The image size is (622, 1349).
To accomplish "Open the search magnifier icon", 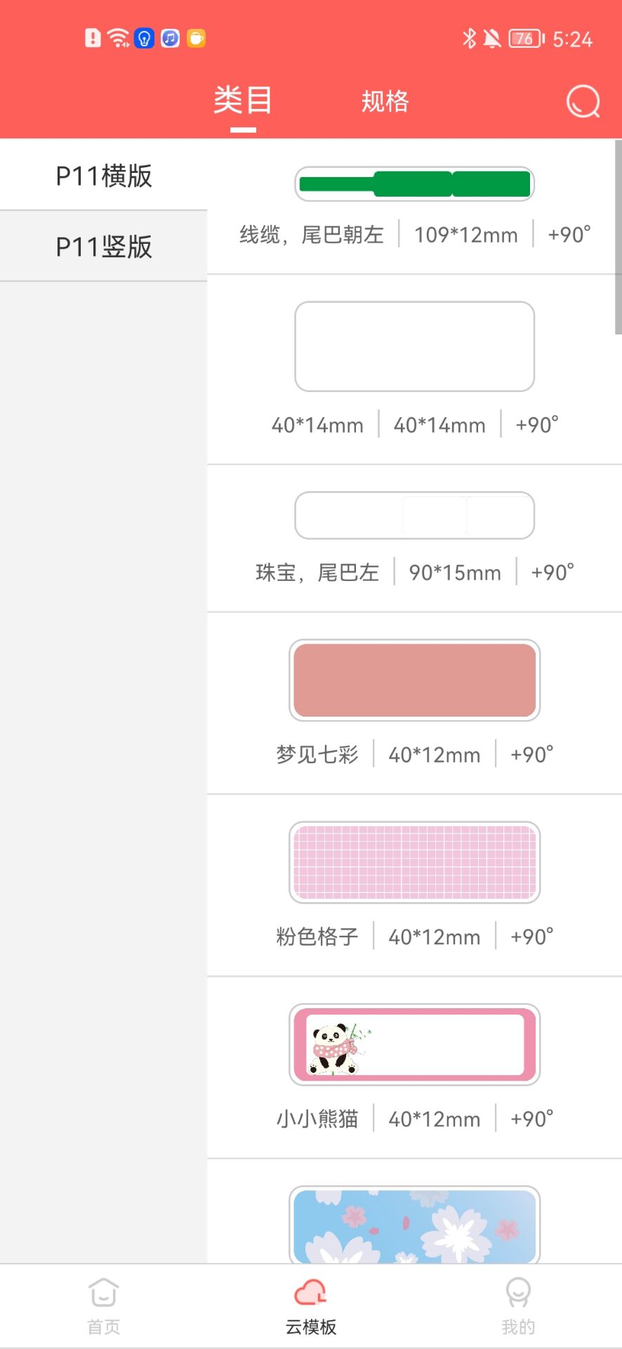I will pyautogui.click(x=581, y=101).
